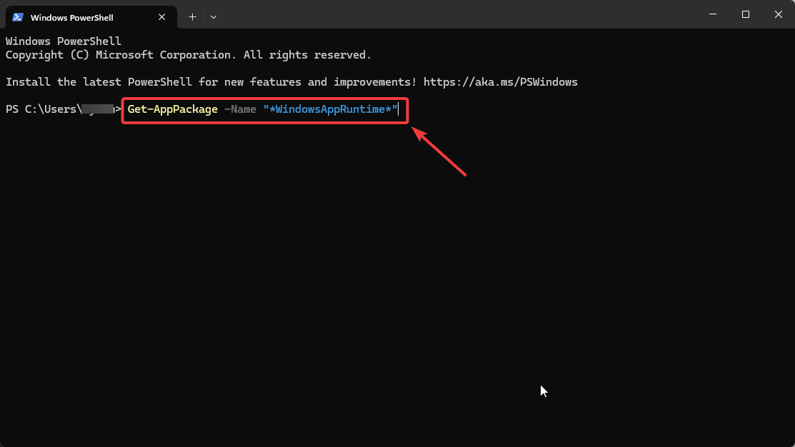Click the minimize icon in the title bar
Image resolution: width=795 pixels, height=447 pixels.
pyautogui.click(x=712, y=14)
